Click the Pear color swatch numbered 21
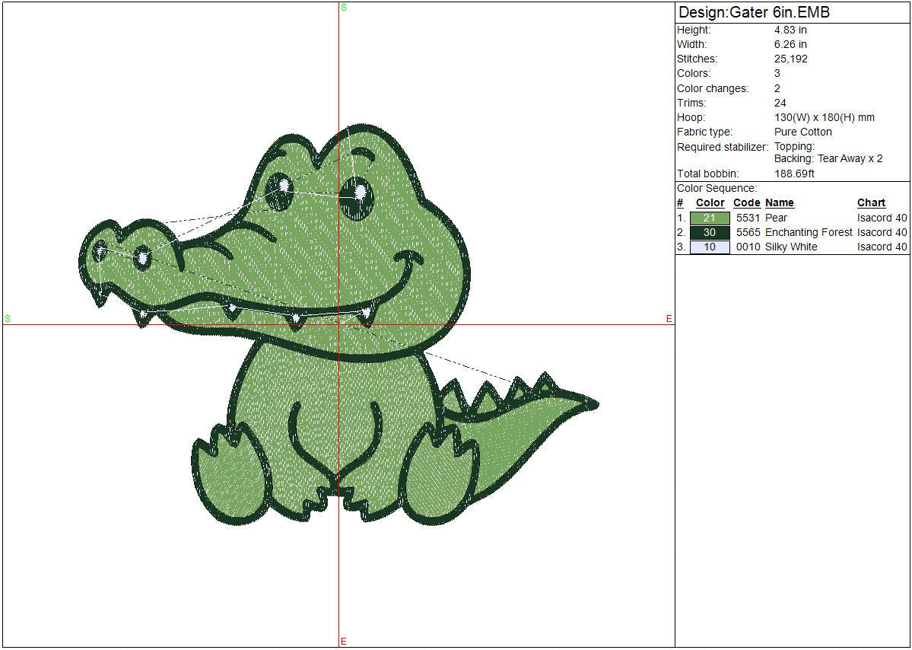This screenshot has width=912, height=650. pos(709,218)
